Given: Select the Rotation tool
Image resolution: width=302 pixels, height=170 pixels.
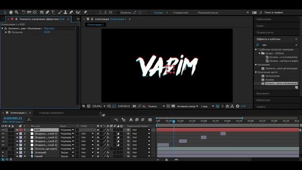Looking at the screenshot, I should [x=23, y=12].
